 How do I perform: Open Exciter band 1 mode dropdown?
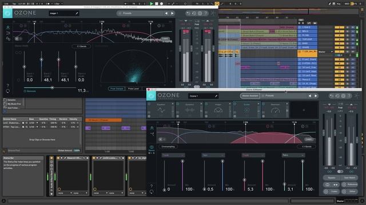point(173,155)
